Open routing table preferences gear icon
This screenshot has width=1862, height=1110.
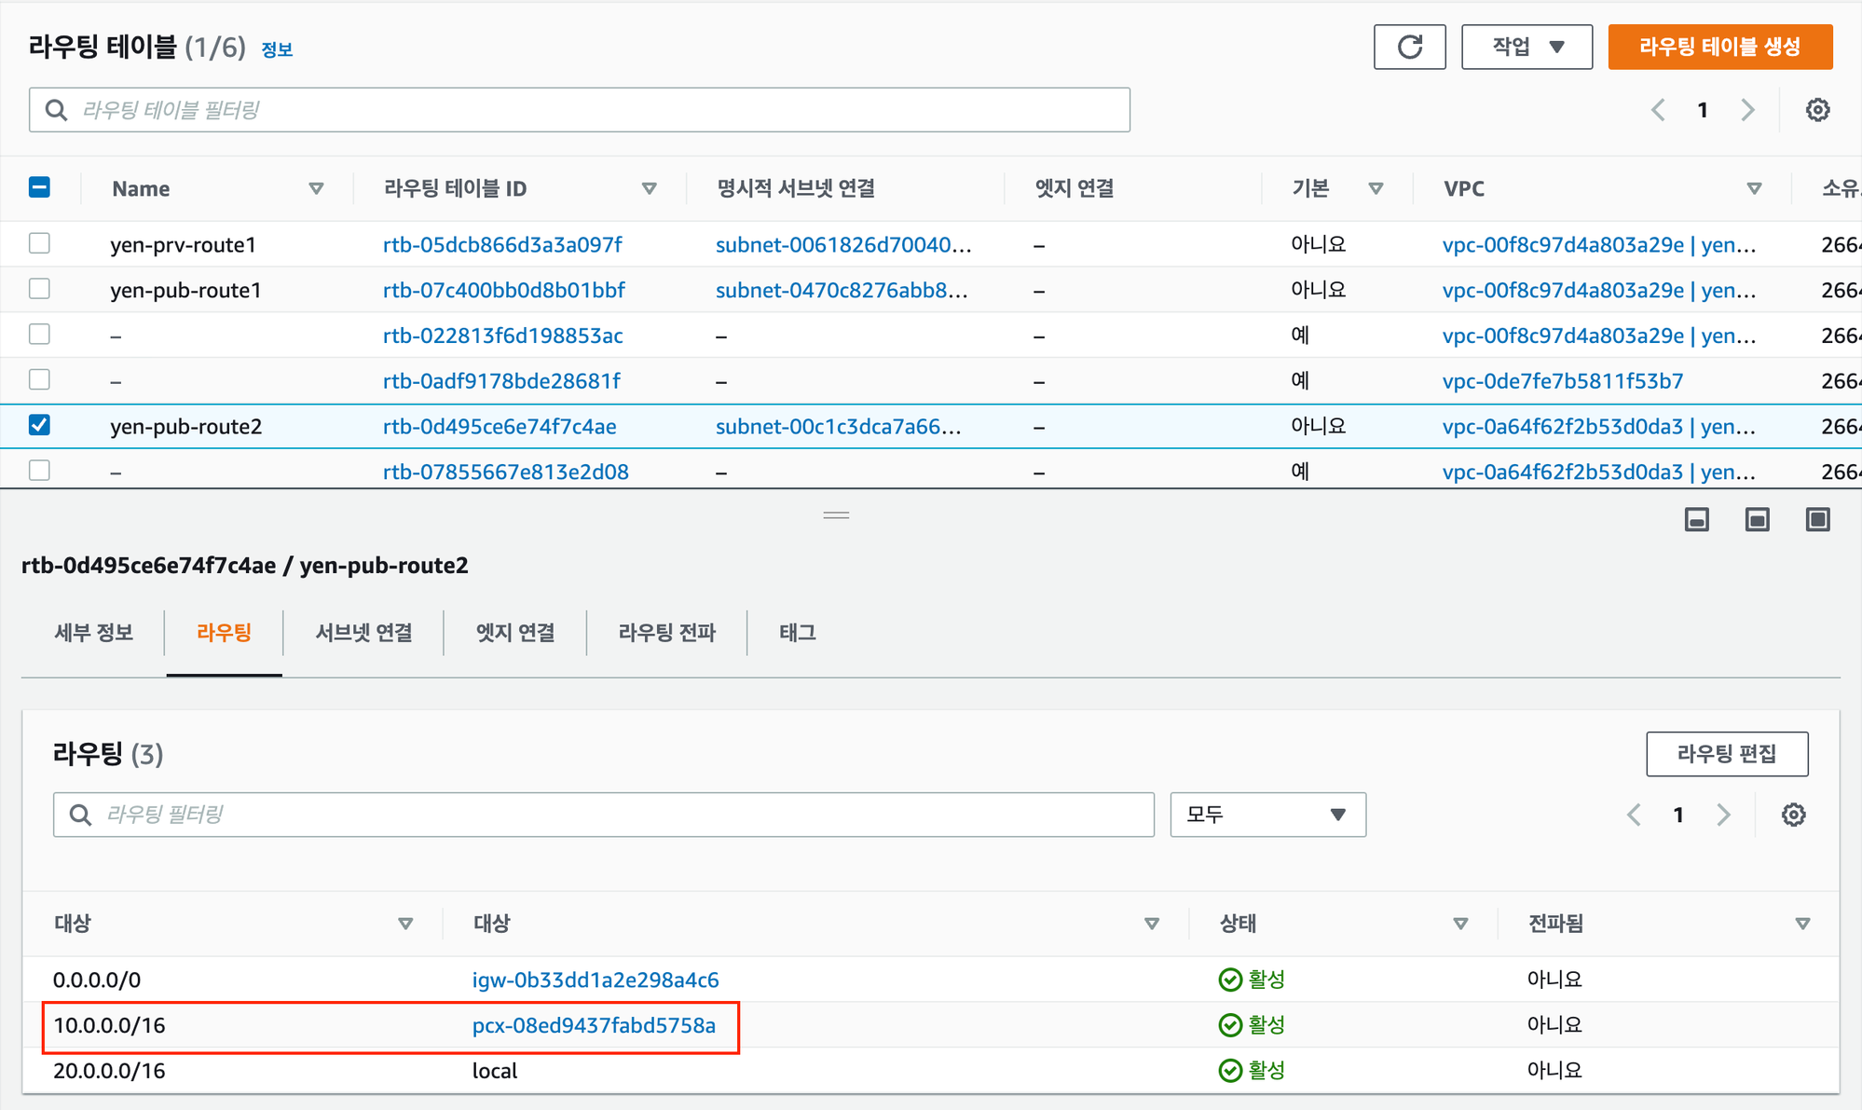tap(1817, 110)
